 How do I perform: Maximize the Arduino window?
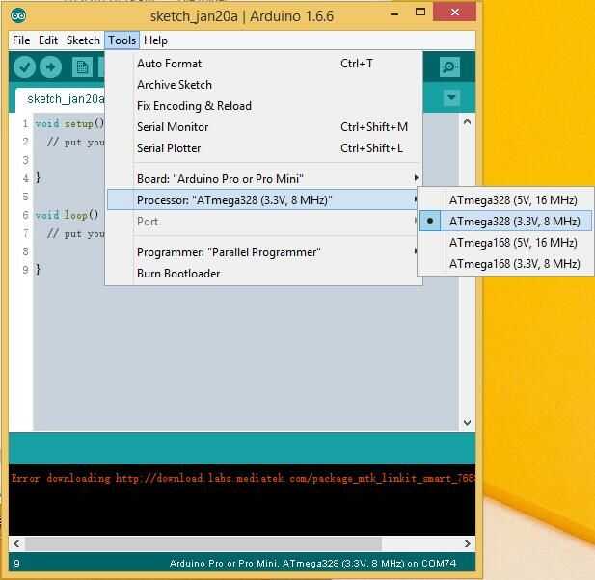coord(420,13)
